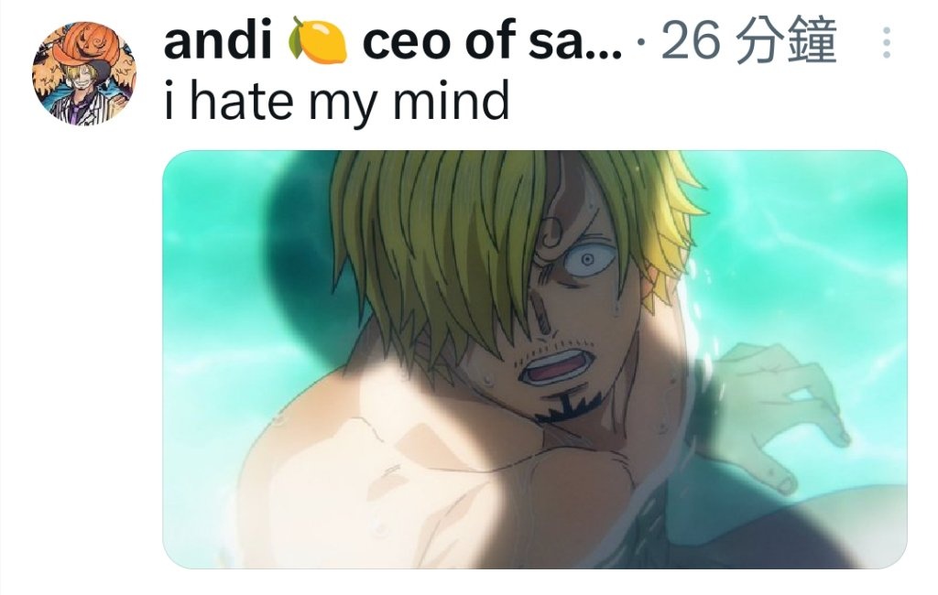
Task: Click the "26 分鐘" timestamp link
Action: [x=748, y=40]
